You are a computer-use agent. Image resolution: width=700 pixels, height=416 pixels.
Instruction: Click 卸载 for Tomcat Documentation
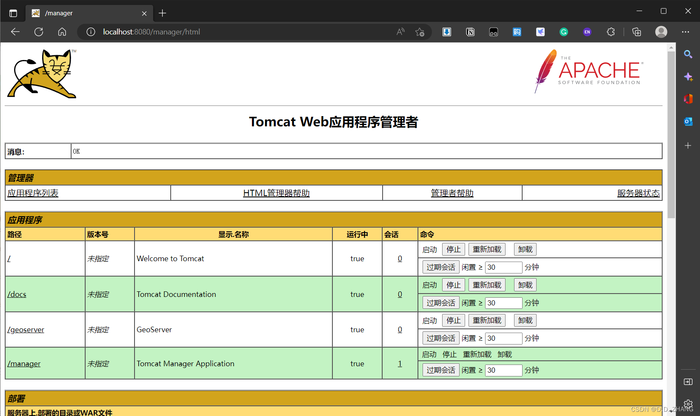click(526, 285)
